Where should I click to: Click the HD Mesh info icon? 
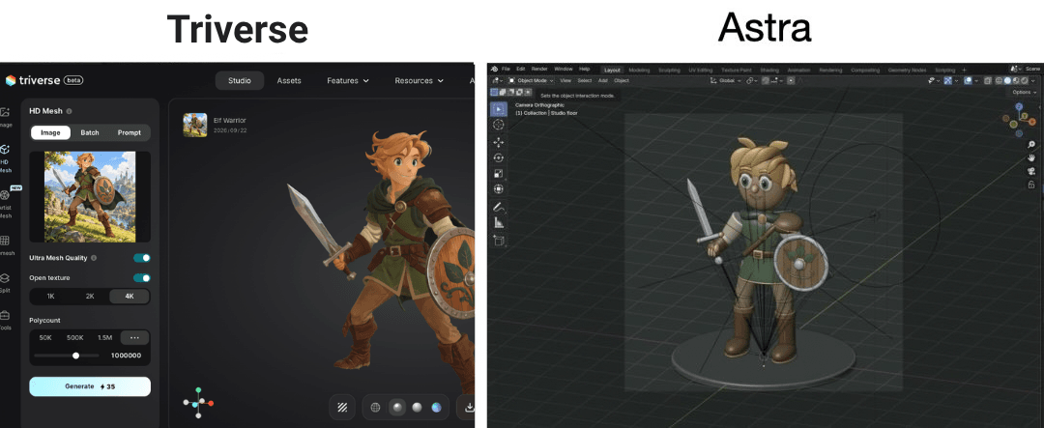[x=70, y=111]
